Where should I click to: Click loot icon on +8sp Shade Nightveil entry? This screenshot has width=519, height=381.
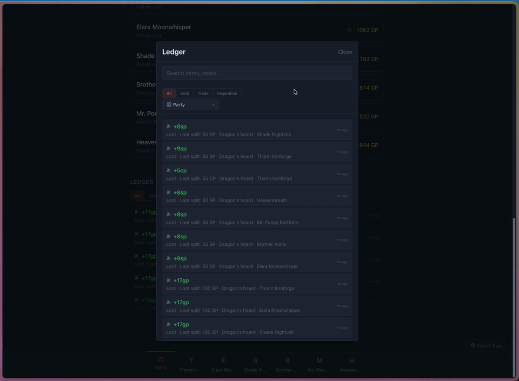tap(169, 126)
